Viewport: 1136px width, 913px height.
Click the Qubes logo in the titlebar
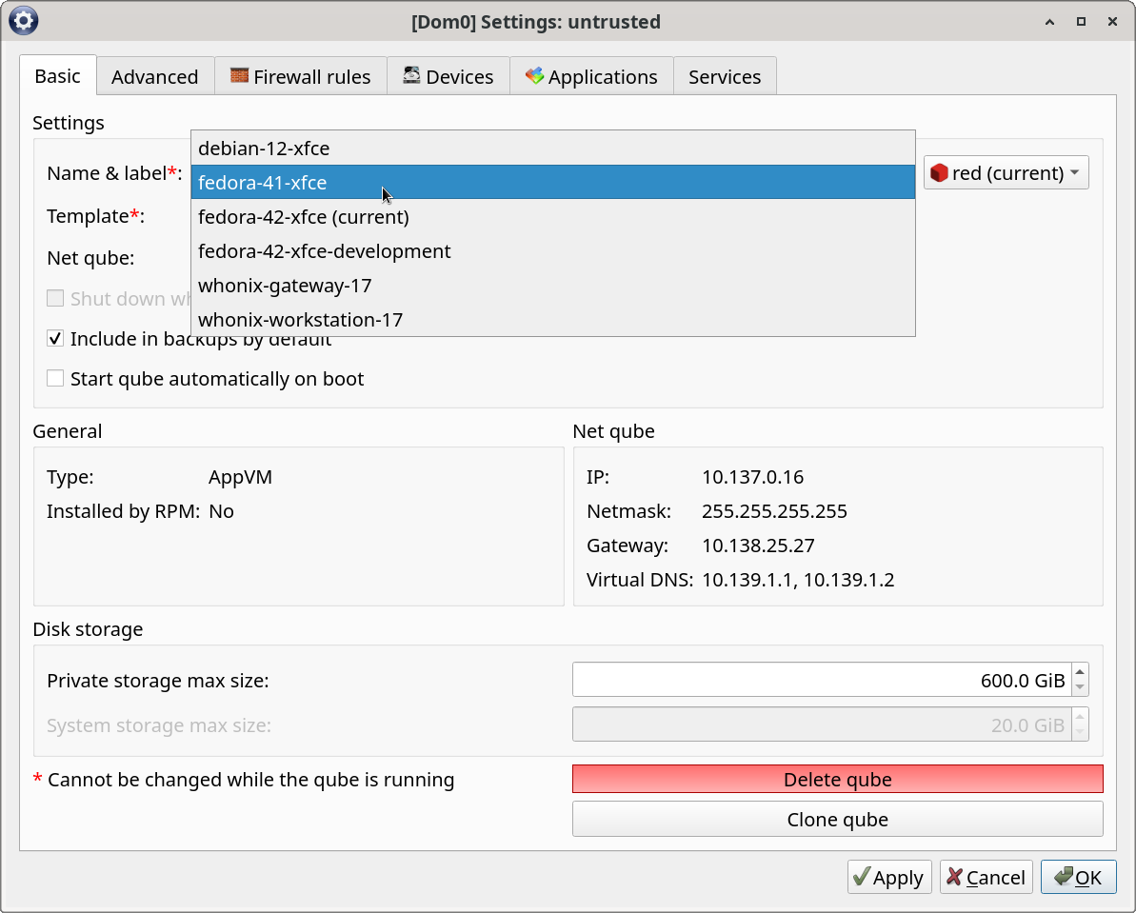(x=22, y=20)
